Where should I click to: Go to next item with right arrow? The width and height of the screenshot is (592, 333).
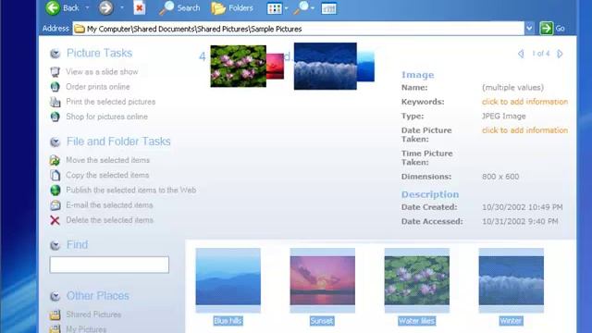tap(560, 54)
